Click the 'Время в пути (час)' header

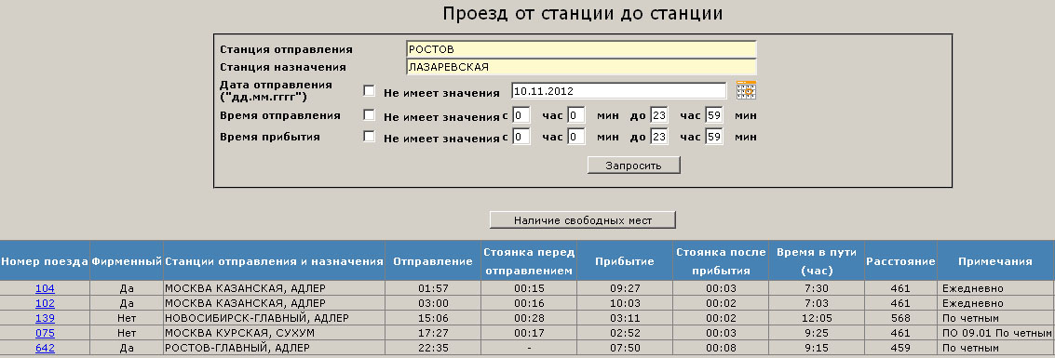[816, 261]
